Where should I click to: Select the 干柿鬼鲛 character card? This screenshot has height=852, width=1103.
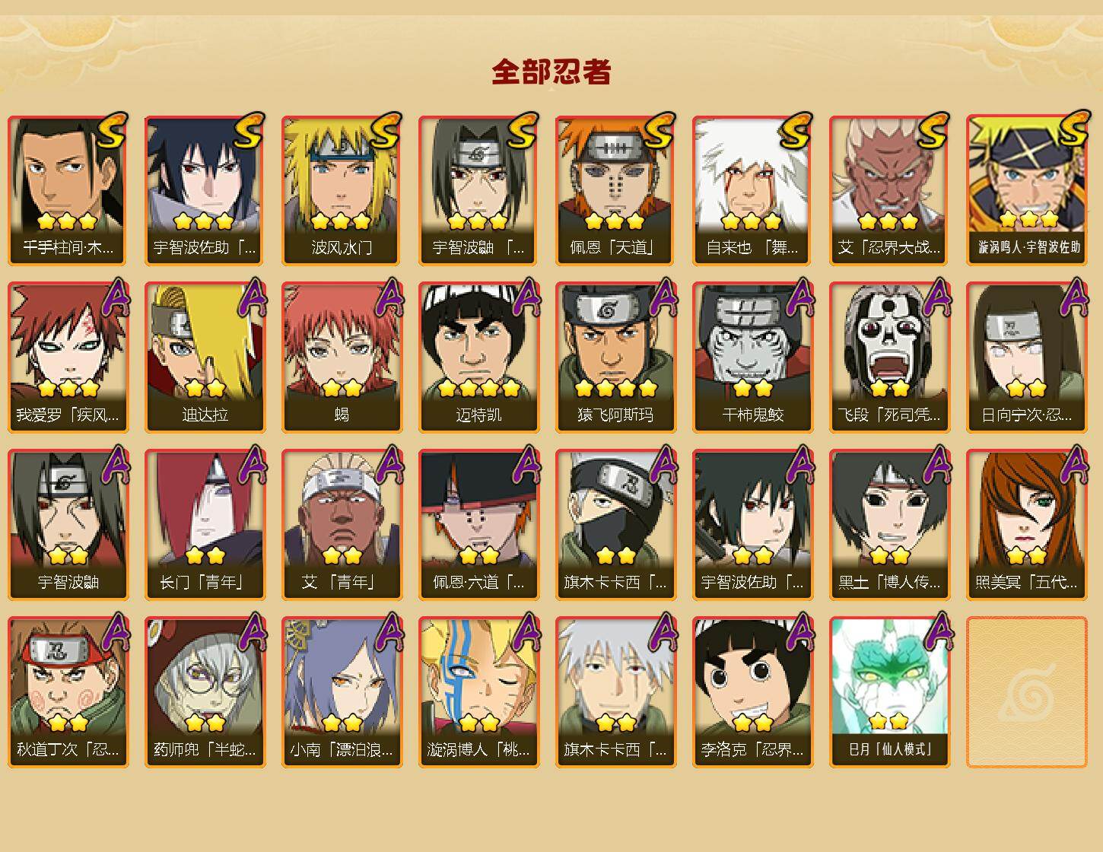pos(752,358)
